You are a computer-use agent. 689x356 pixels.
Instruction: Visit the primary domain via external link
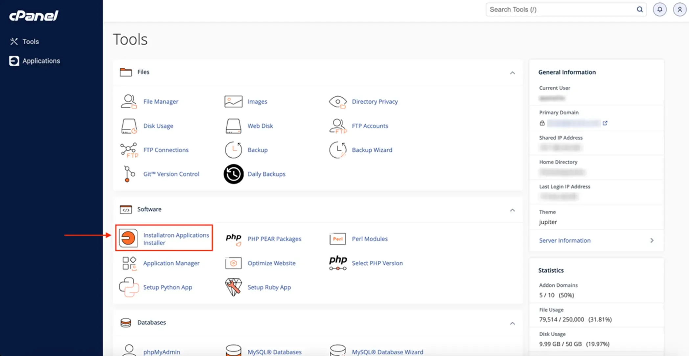pos(606,123)
